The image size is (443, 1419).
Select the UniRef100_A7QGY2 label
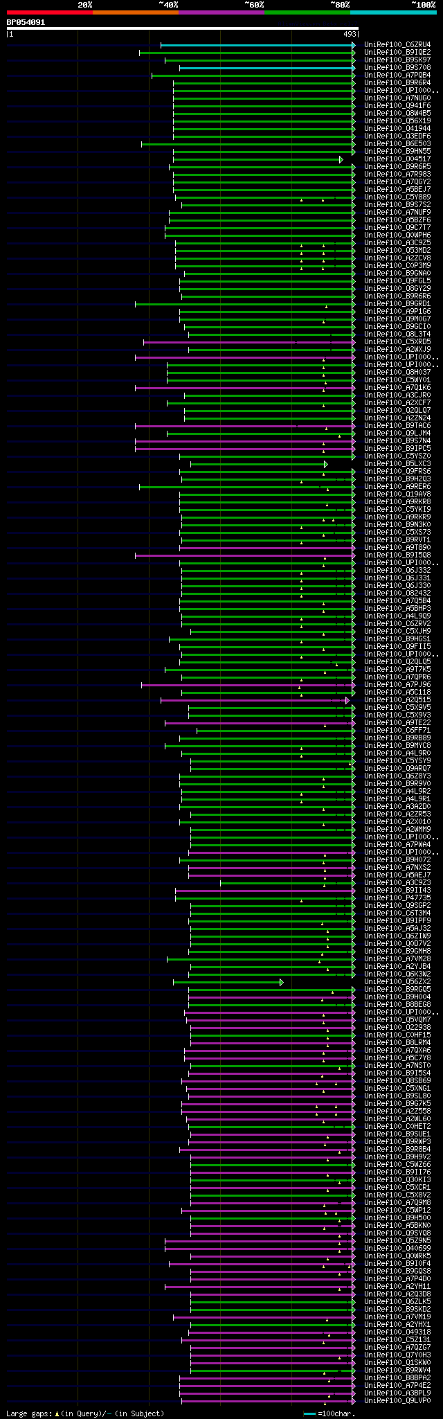397,182
